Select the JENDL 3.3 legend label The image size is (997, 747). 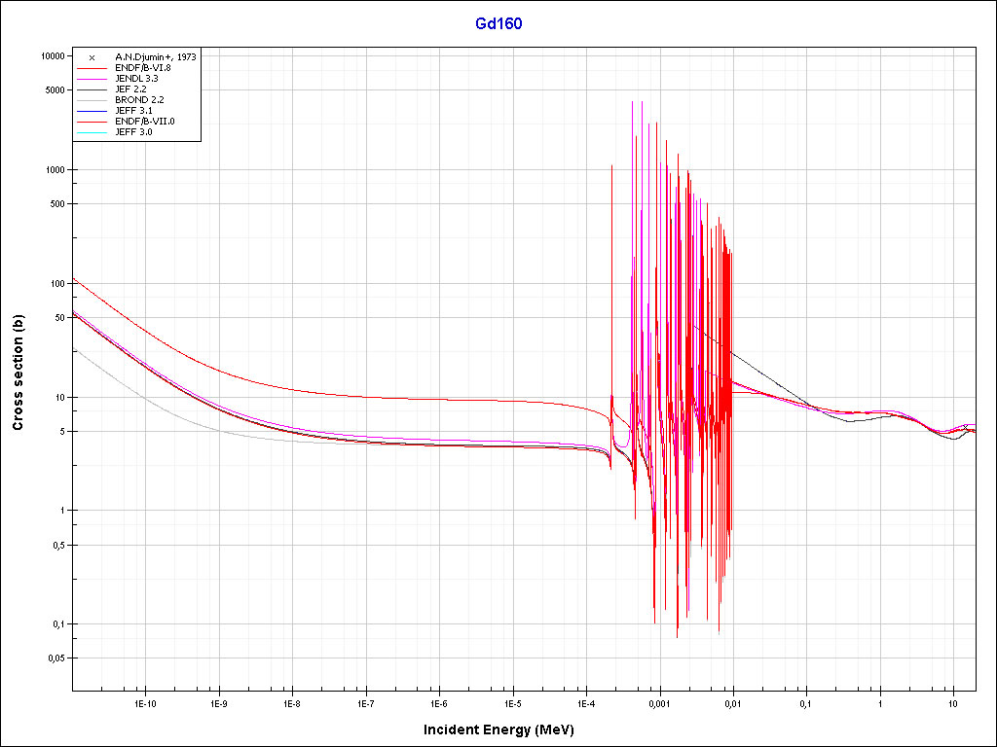click(x=136, y=79)
